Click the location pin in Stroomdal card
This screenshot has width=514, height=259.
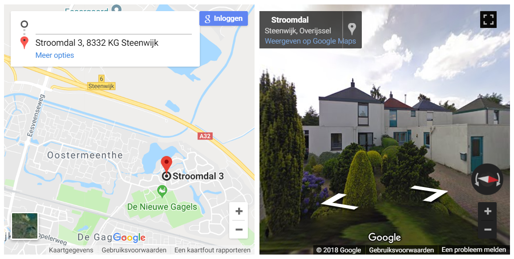(x=352, y=29)
